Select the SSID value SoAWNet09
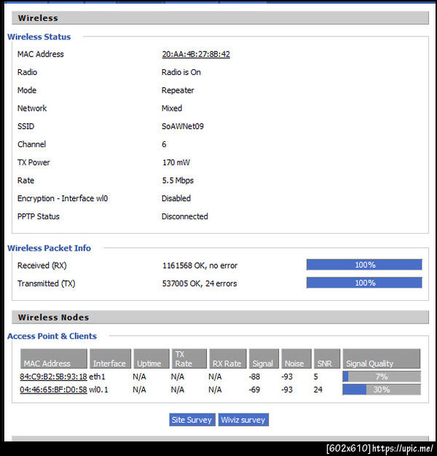 tap(183, 126)
